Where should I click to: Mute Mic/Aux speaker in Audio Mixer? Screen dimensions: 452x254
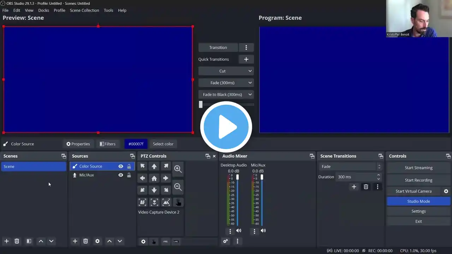point(263,231)
